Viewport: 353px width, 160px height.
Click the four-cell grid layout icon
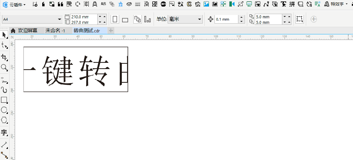pos(155,4)
